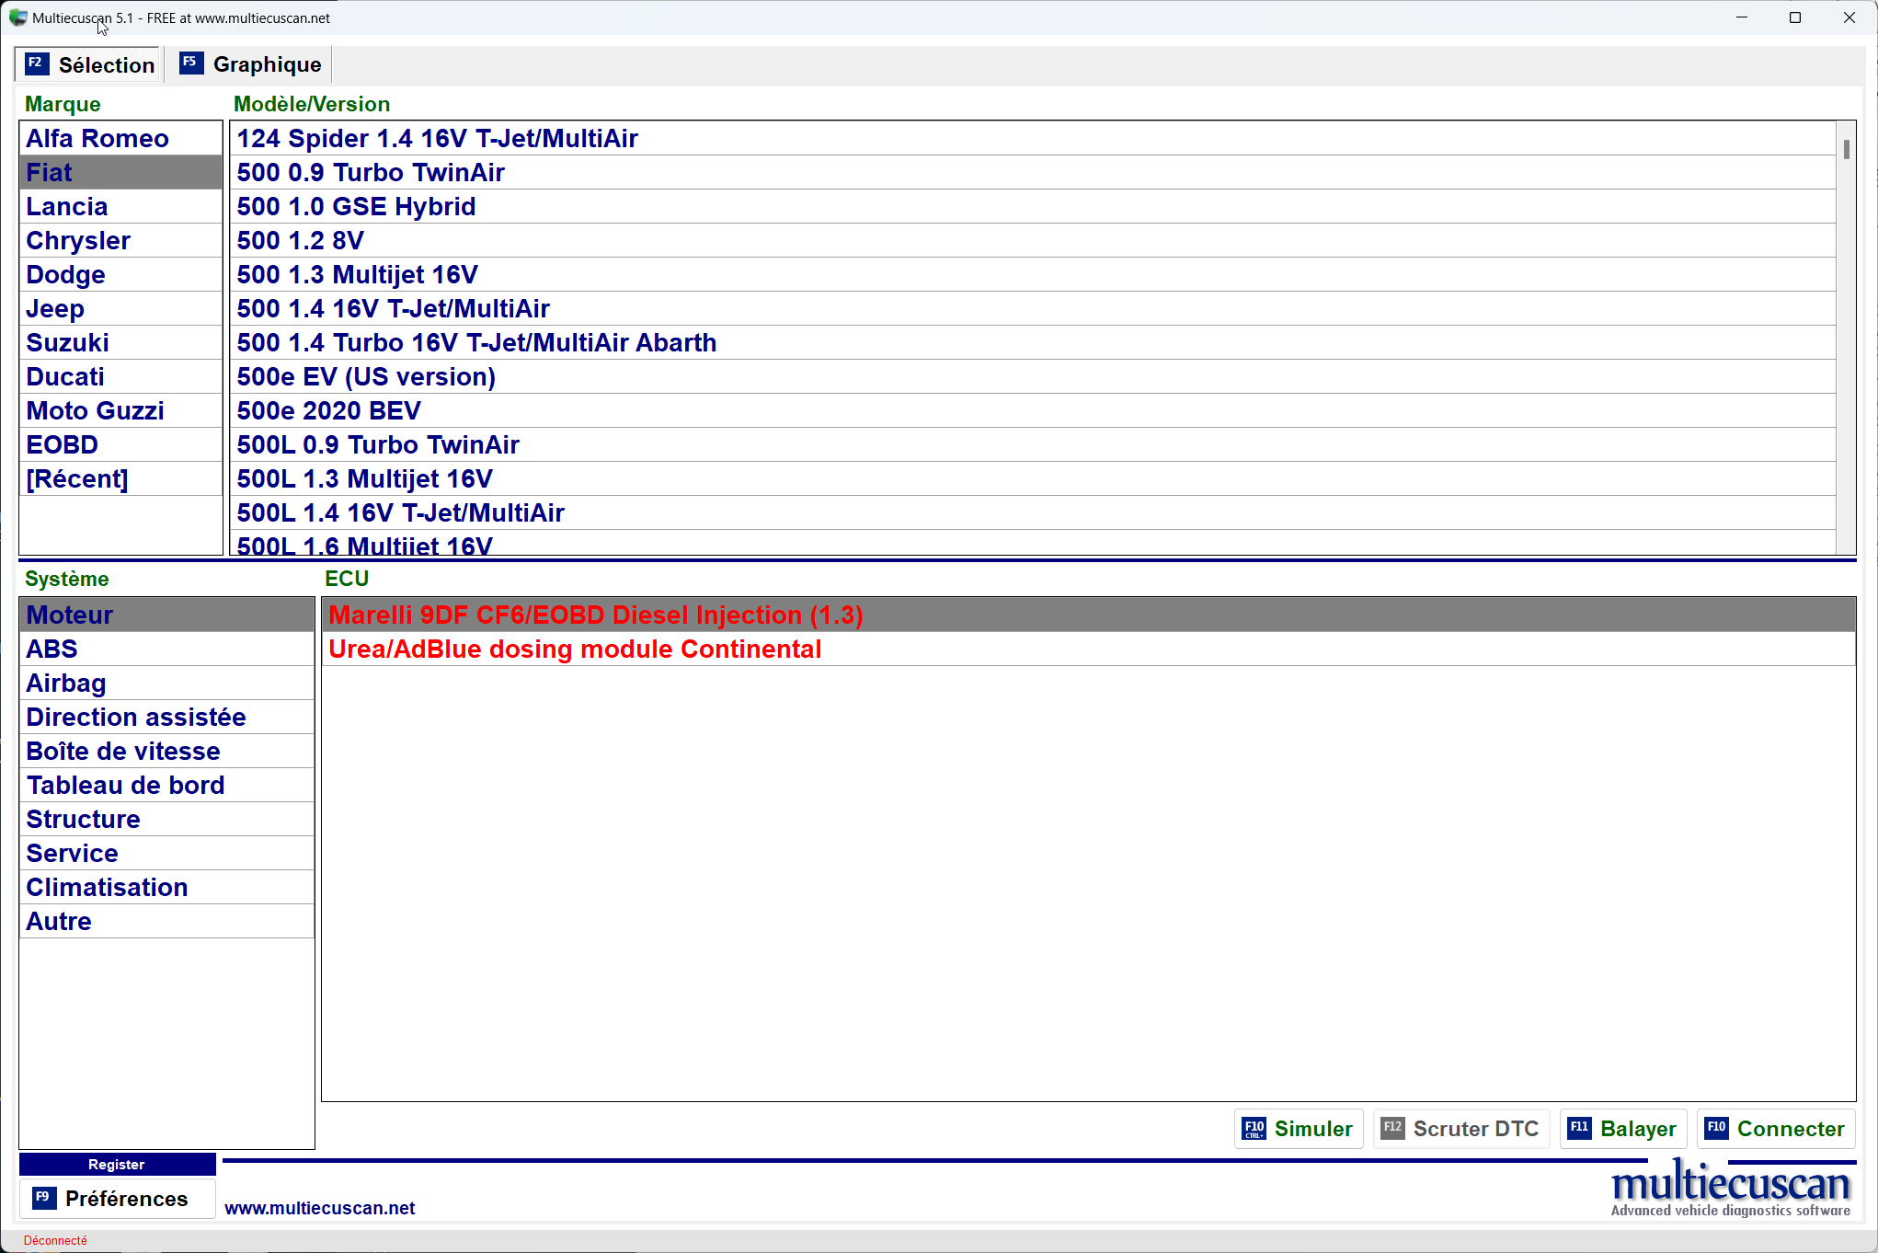
Task: Open the www.multiecuscan.net link
Action: pyautogui.click(x=319, y=1208)
